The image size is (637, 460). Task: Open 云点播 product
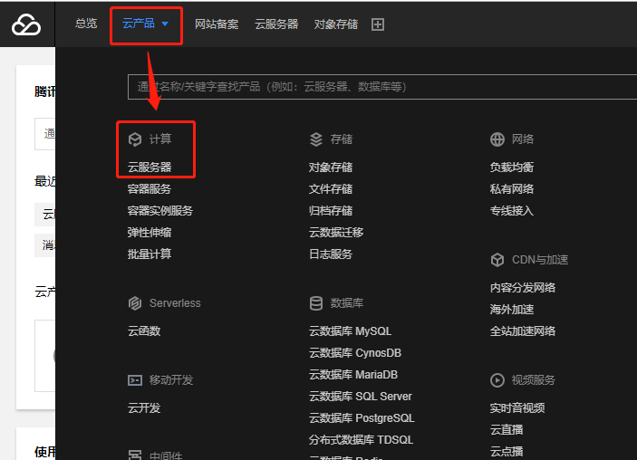pyautogui.click(x=507, y=452)
